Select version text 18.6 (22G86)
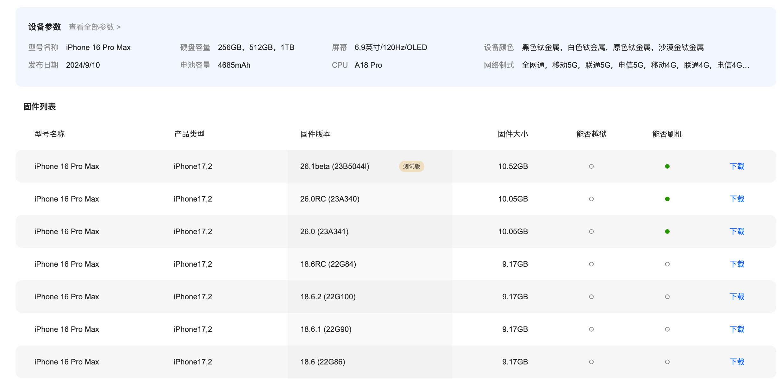 tap(323, 362)
